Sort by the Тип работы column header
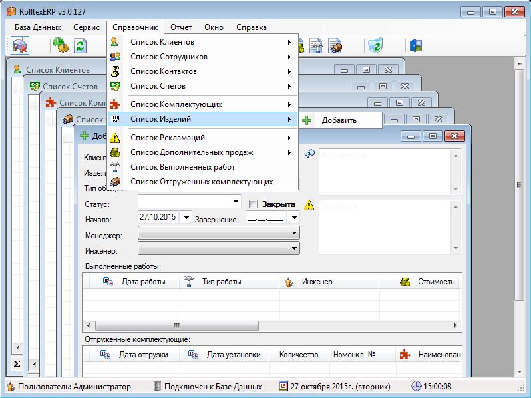The image size is (531, 398). pyautogui.click(x=230, y=282)
